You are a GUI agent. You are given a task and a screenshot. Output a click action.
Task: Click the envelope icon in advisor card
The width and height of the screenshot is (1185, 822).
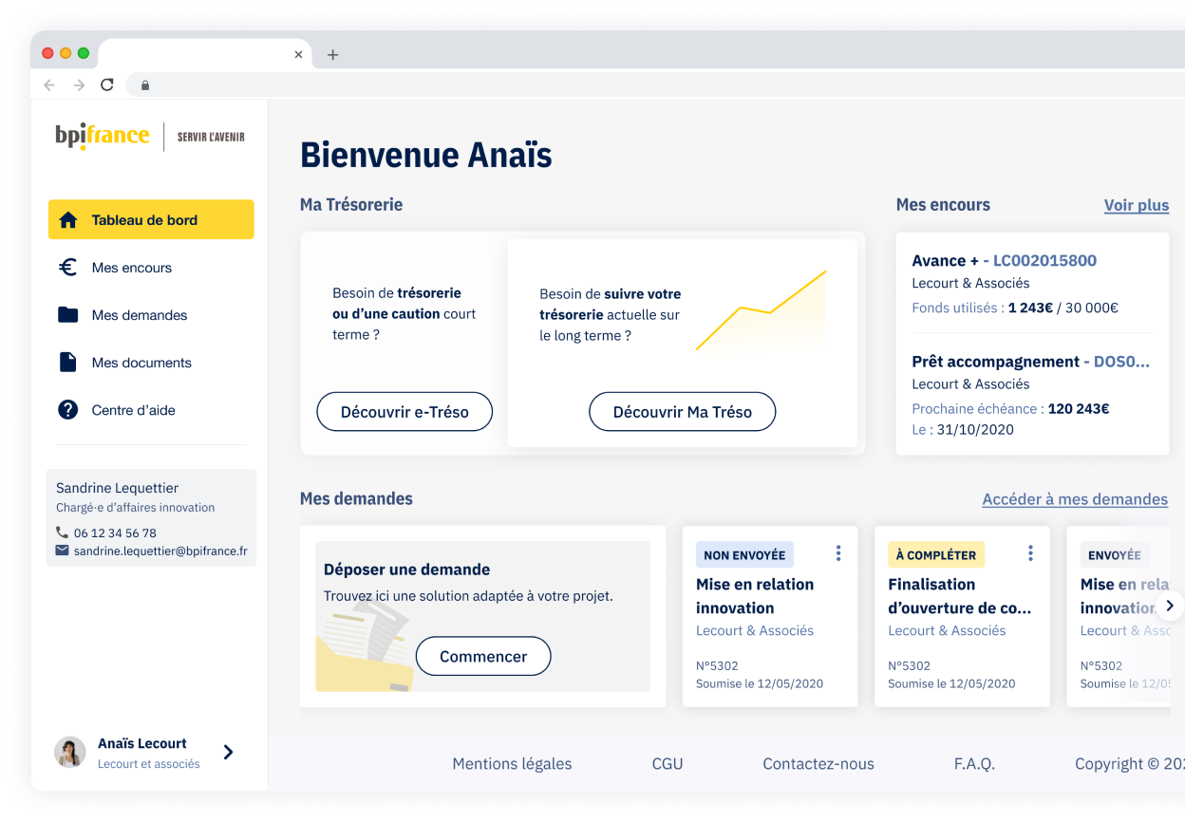[63, 551]
